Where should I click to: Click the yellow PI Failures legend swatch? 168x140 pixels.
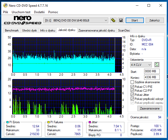(49, 122)
